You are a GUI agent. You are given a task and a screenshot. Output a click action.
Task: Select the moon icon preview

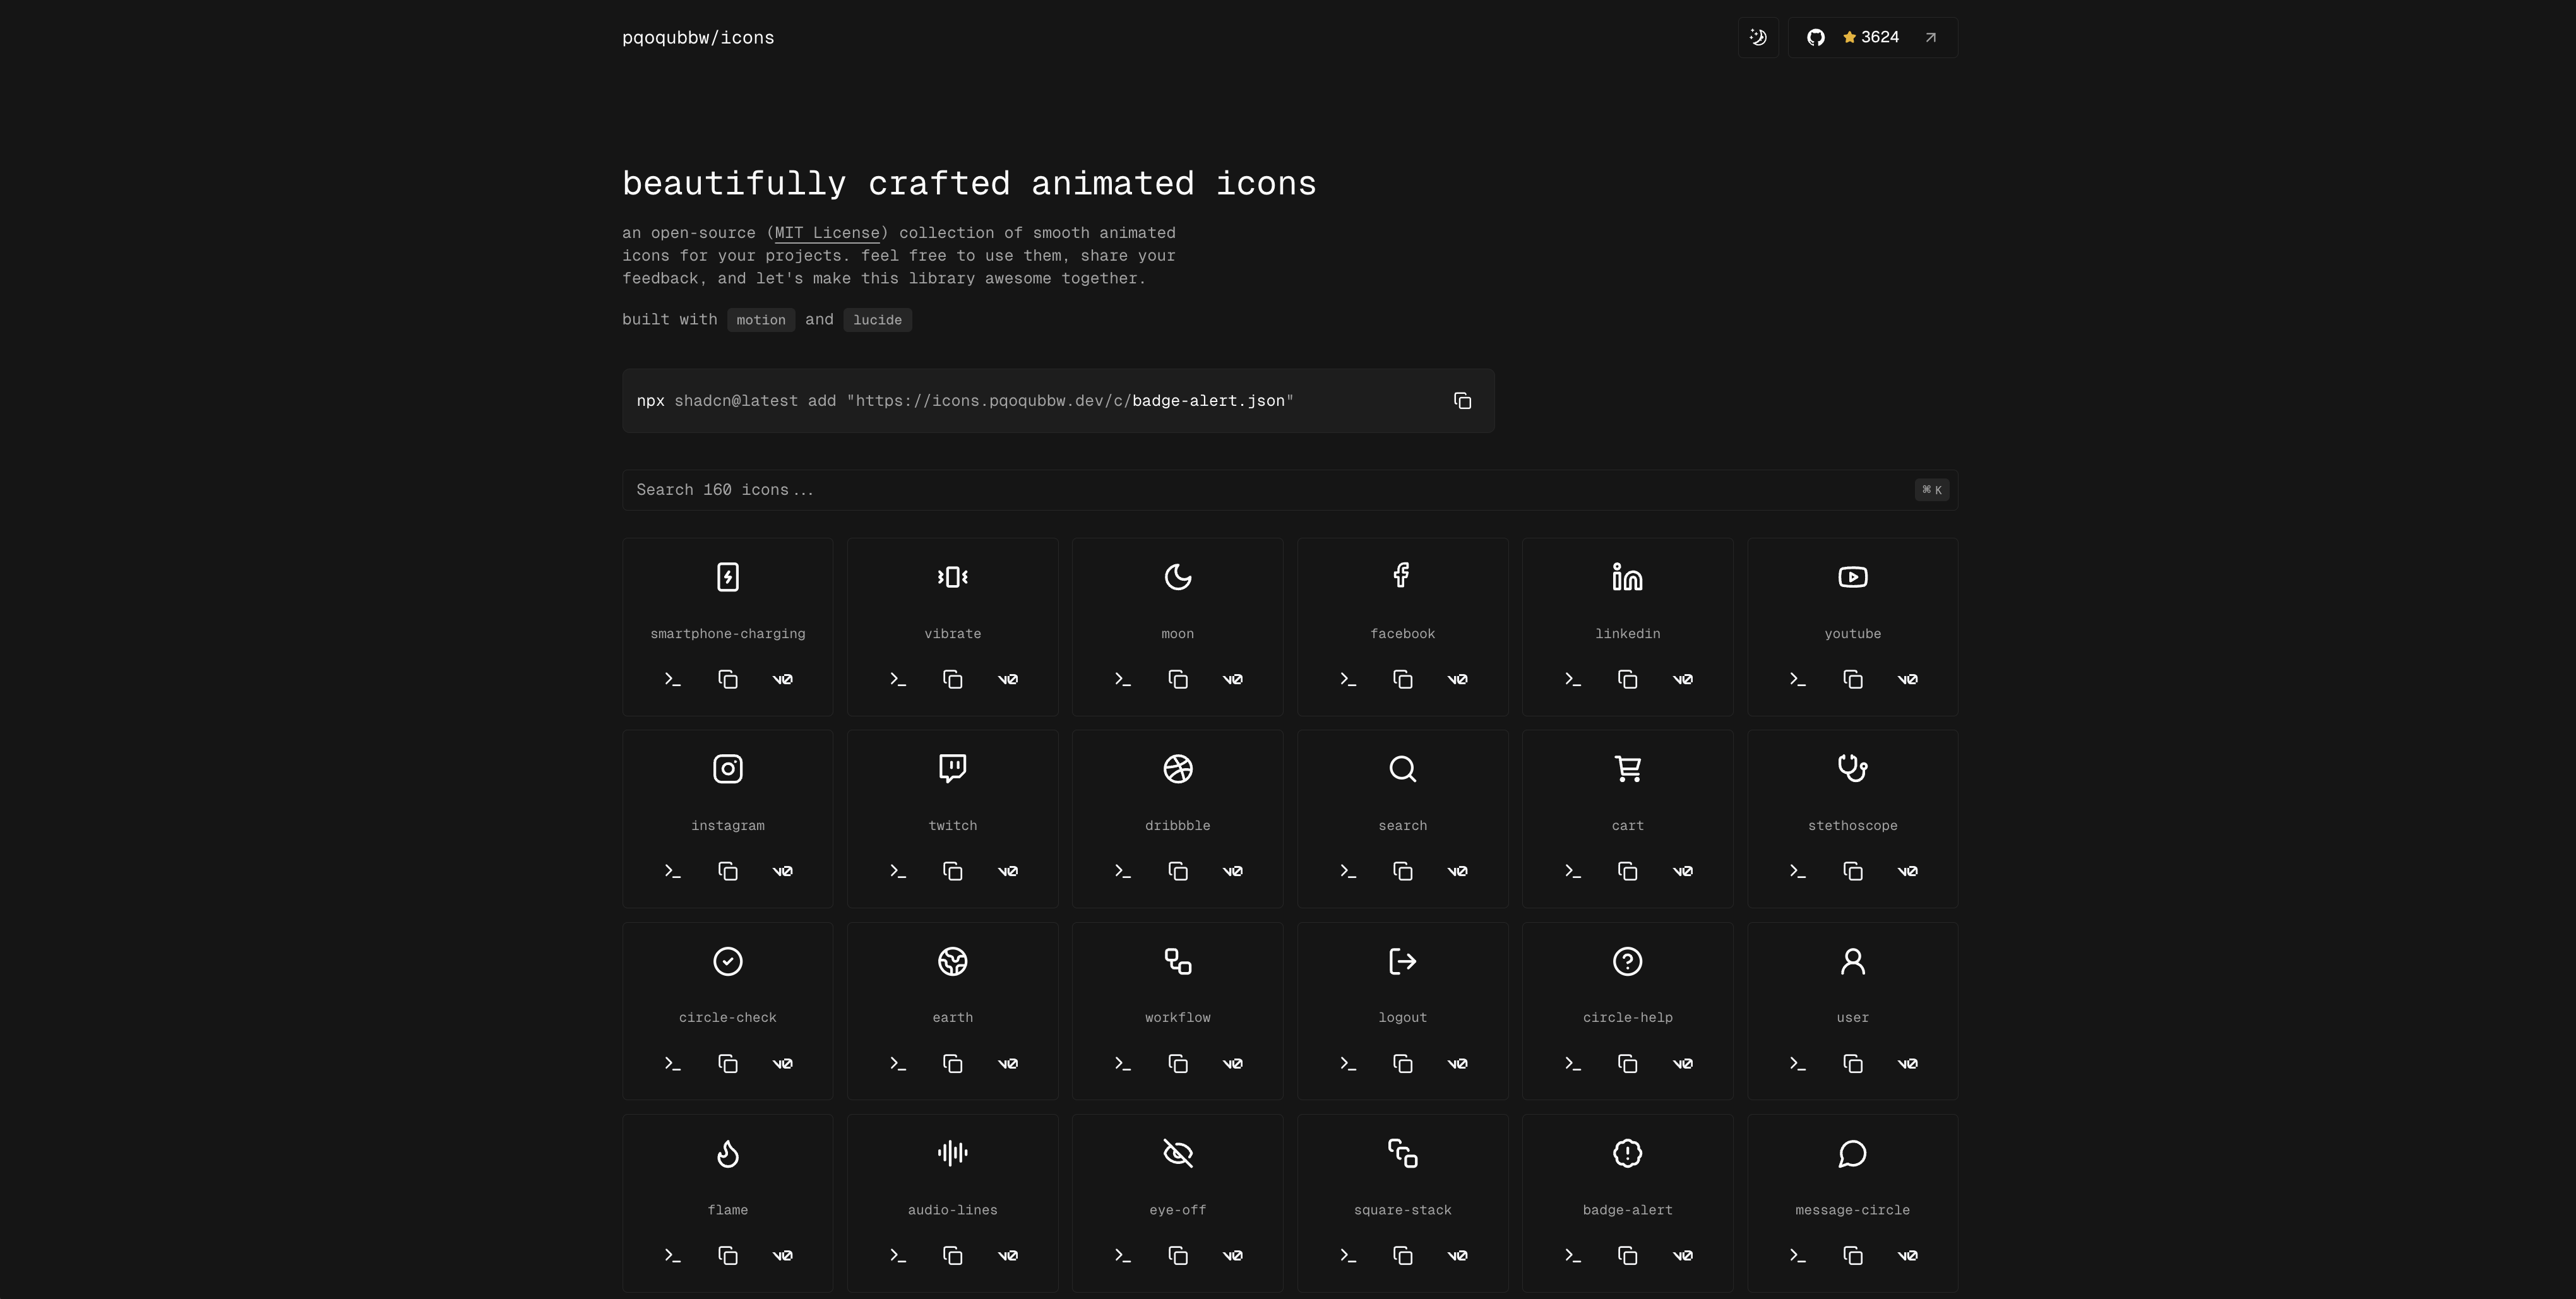tap(1178, 577)
